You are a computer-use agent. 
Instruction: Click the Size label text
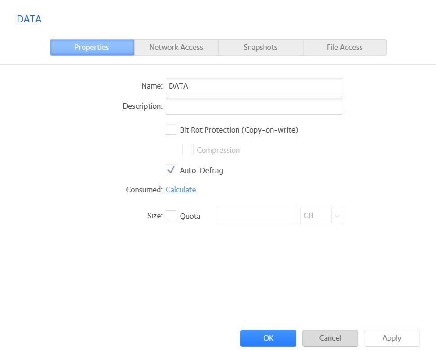pos(154,216)
